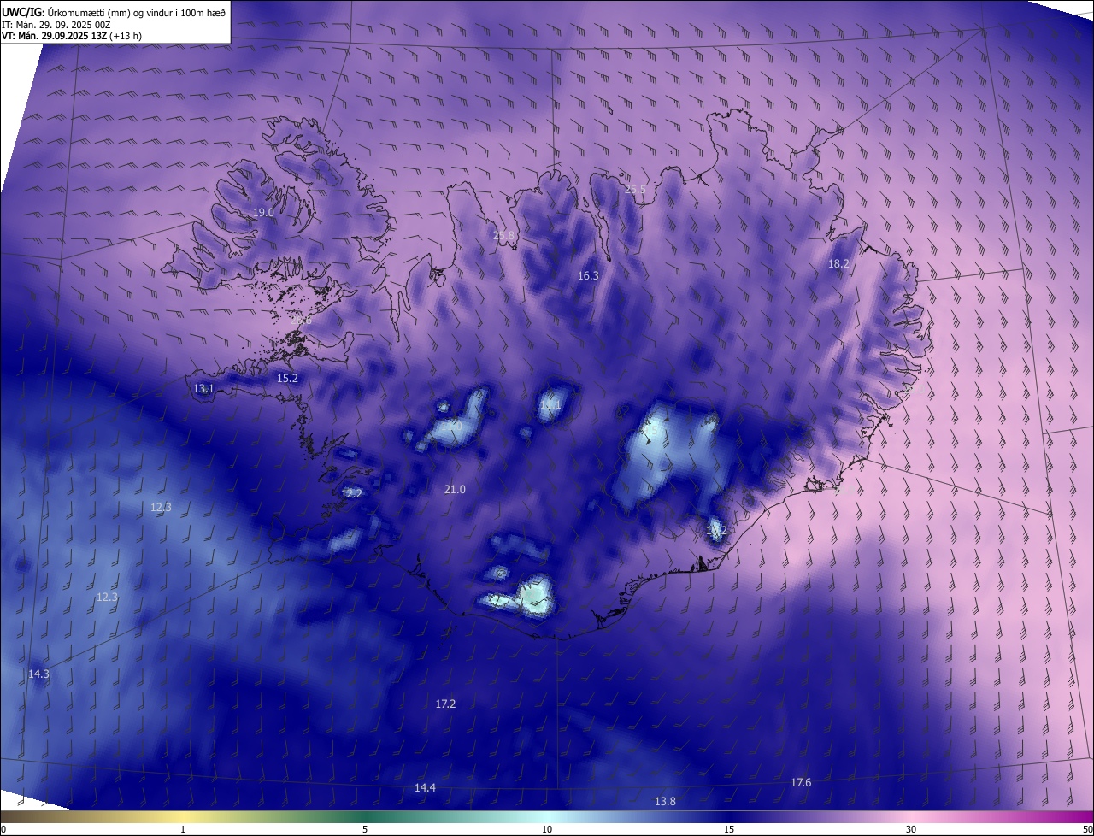Click the colorbar tick labeled 50

click(x=1087, y=829)
